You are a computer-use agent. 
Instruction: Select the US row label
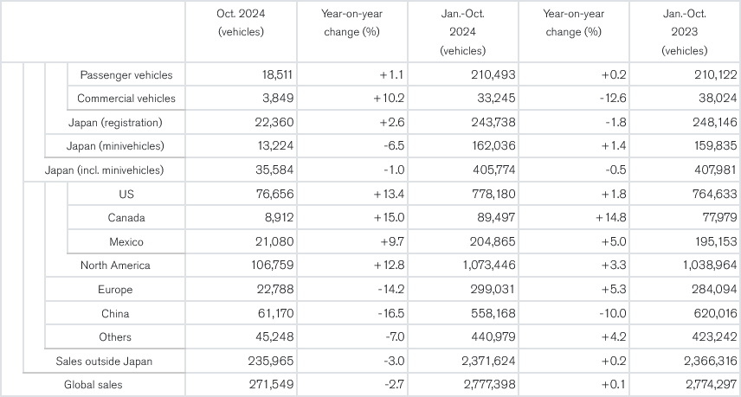coord(126,194)
